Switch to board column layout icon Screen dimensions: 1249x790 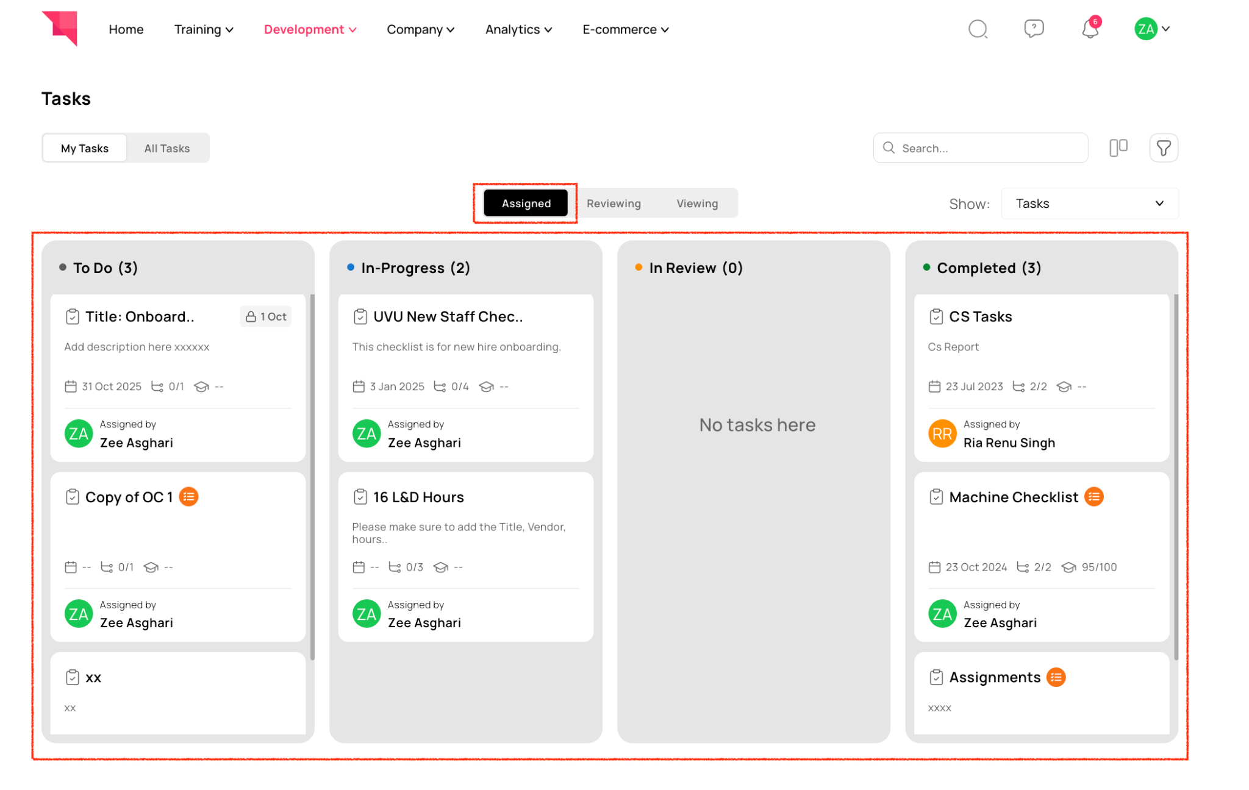tap(1118, 148)
